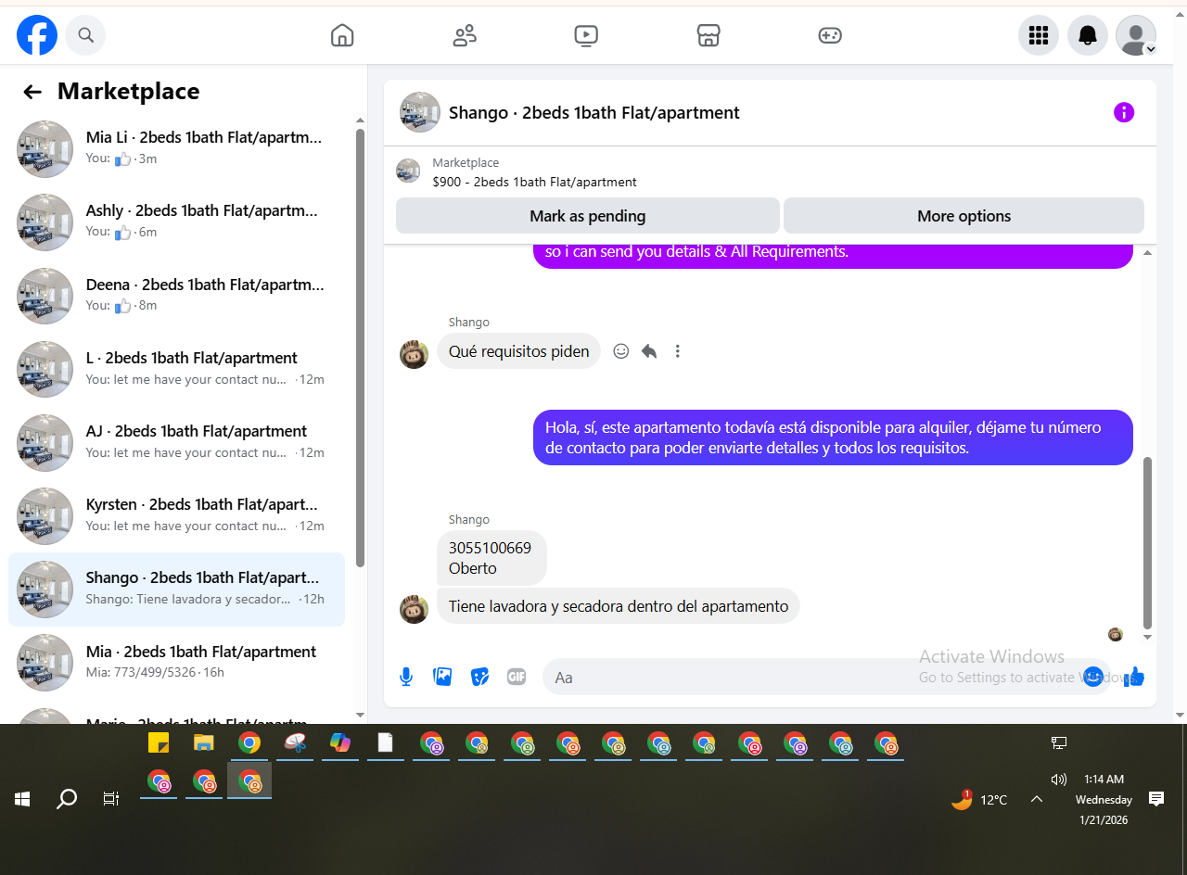
Task: Open the Ashly conversation
Action: point(176,222)
